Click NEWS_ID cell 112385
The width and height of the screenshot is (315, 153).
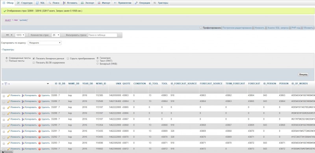[x=99, y=95]
